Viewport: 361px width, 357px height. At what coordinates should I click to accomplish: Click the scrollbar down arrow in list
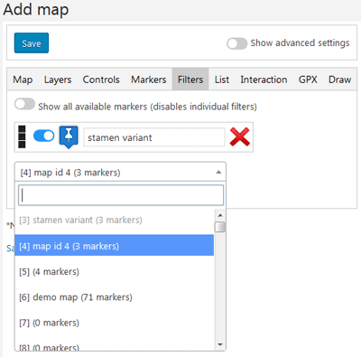(220, 344)
